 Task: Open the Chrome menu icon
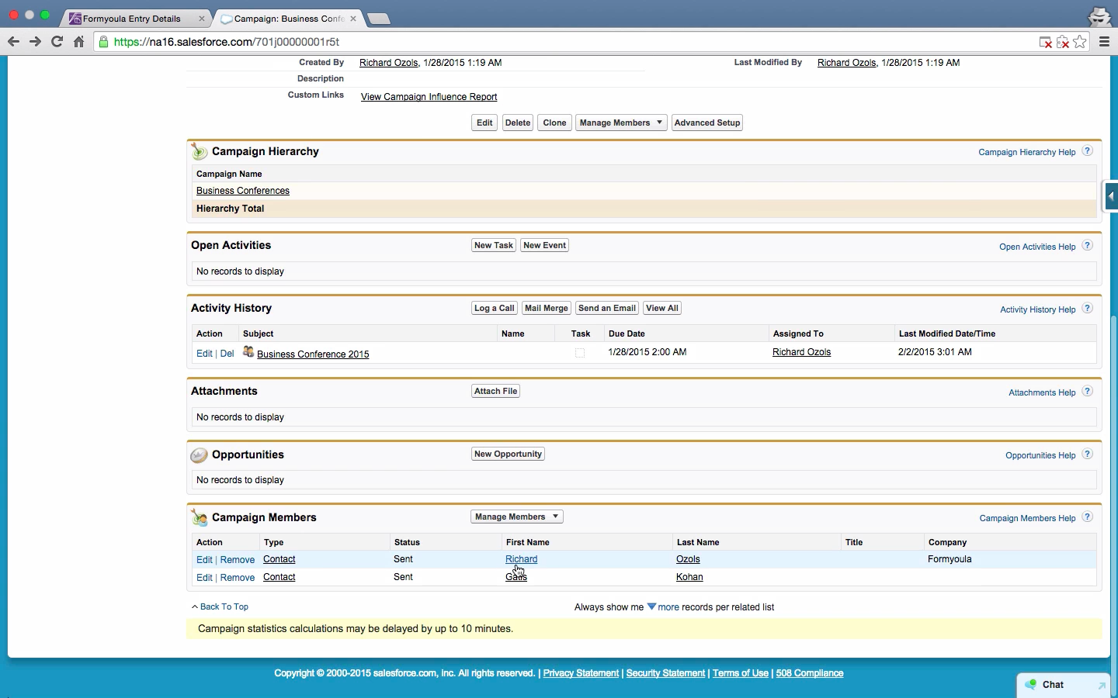pyautogui.click(x=1104, y=42)
